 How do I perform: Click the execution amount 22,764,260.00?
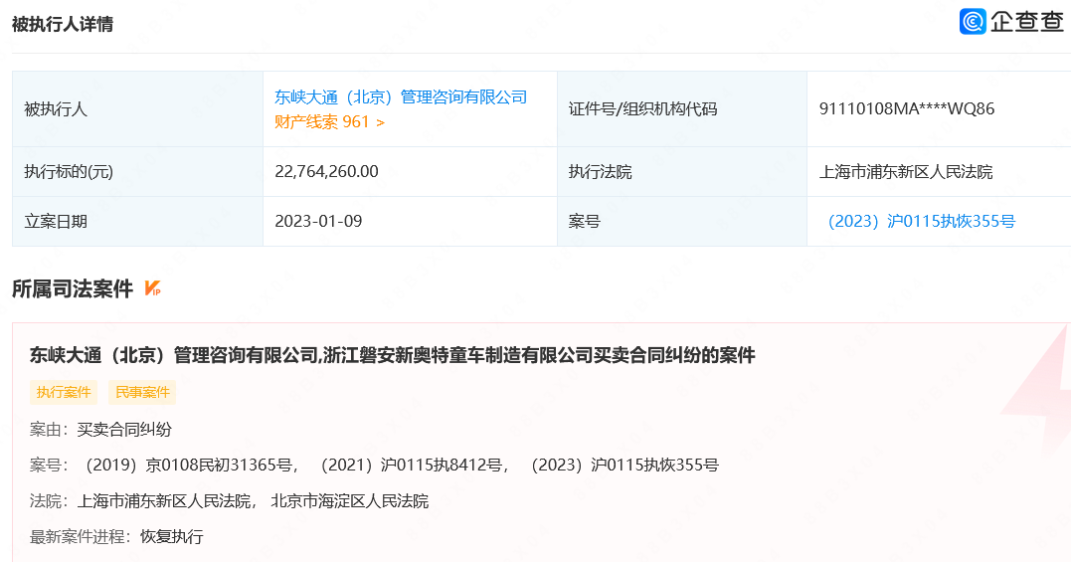tap(326, 171)
